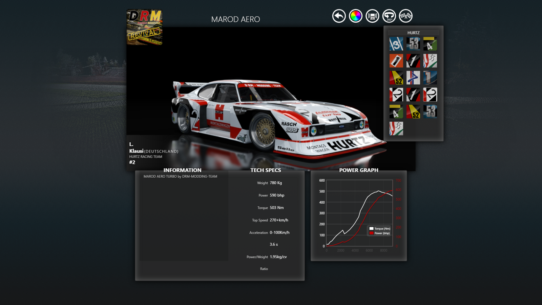Pick the #53 livery in the fifth row

pos(430,112)
